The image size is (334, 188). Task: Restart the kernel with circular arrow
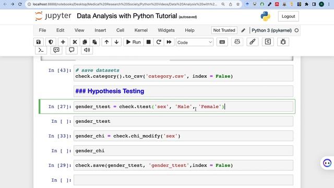point(159,42)
